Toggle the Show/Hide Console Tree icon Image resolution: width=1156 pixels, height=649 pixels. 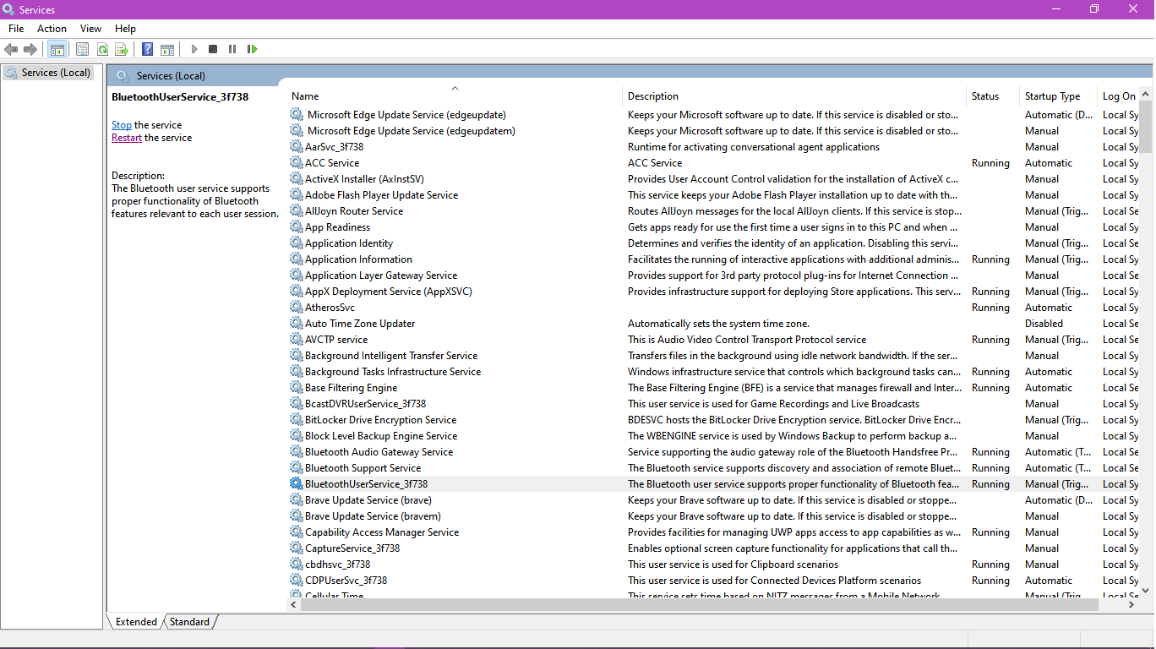tap(57, 48)
